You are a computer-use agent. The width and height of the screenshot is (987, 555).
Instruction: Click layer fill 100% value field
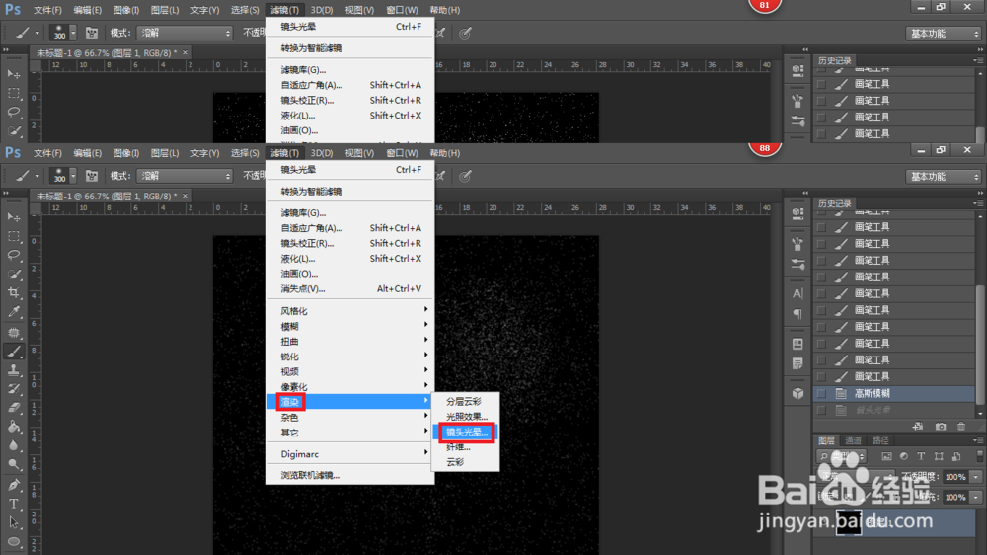955,497
